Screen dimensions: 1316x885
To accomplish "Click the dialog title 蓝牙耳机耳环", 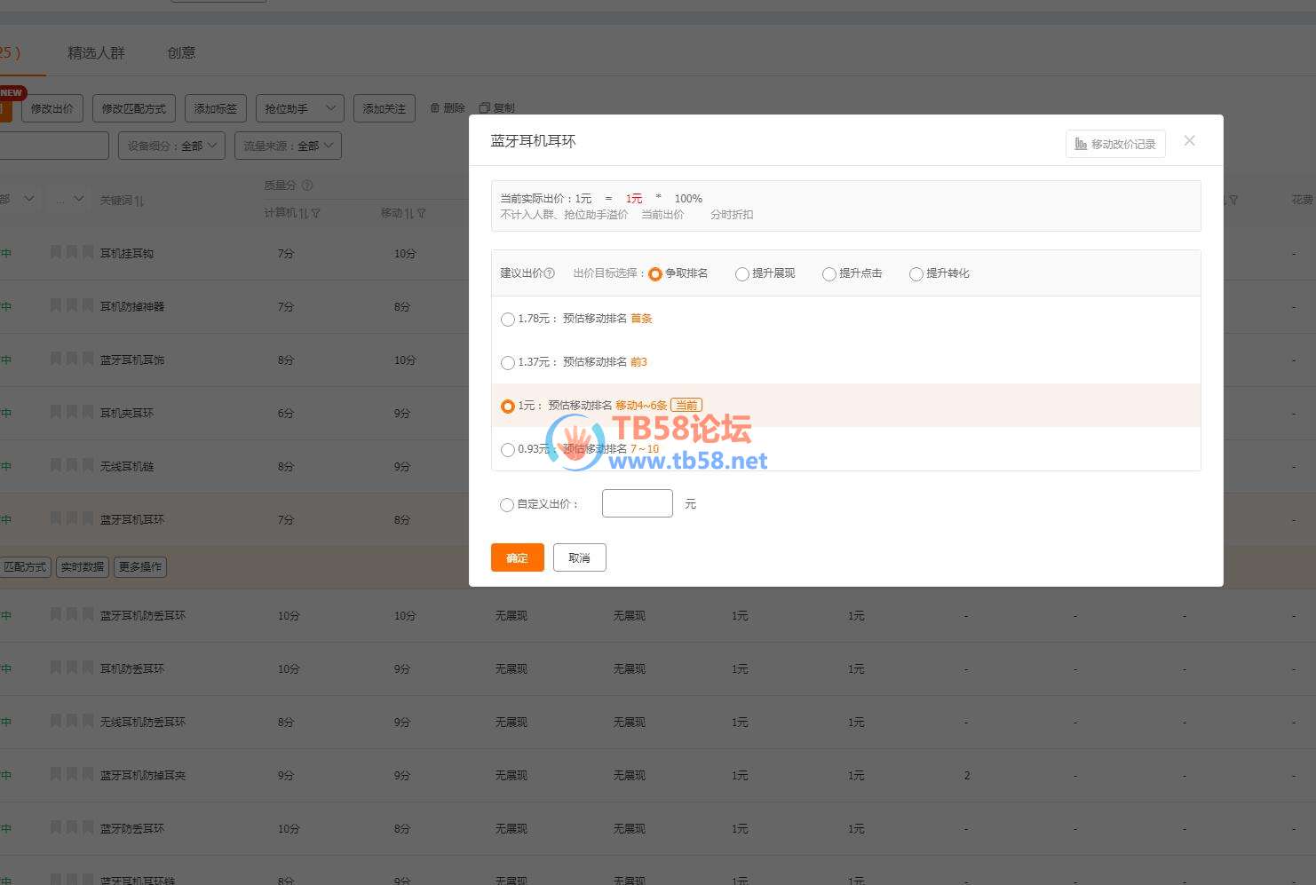I will (534, 140).
